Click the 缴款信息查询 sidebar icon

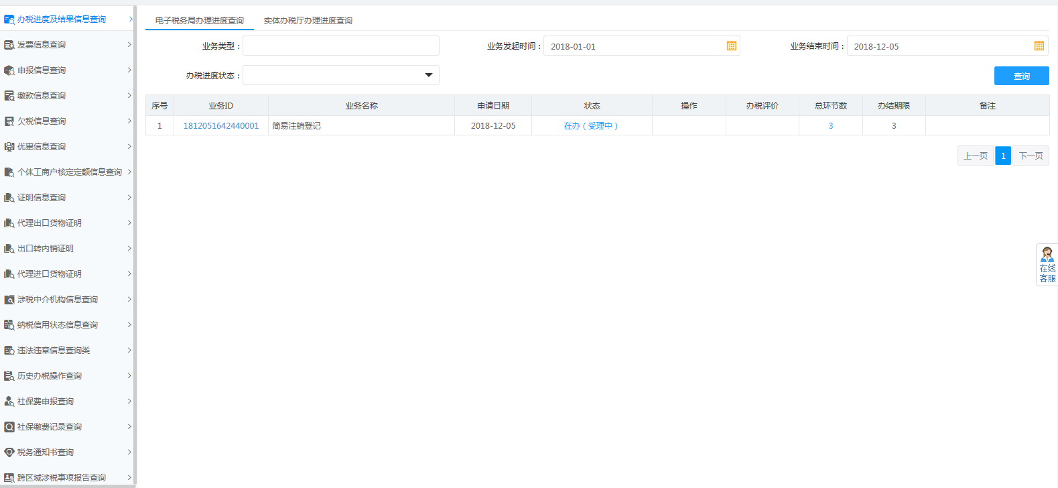pos(9,96)
